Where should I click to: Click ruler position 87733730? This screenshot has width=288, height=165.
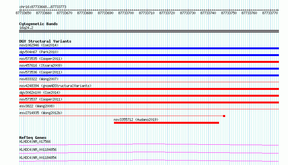coord(188,13)
